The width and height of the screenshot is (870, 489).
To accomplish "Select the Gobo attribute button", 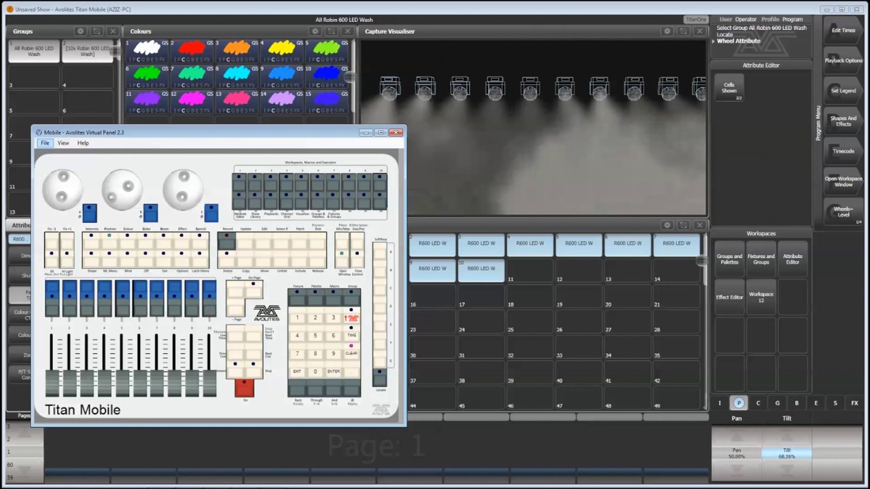I will 145,241.
